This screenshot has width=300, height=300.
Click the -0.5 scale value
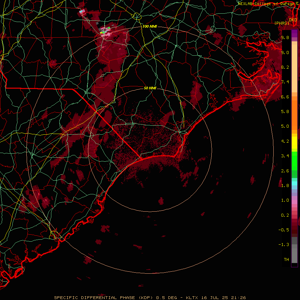pyautogui.click(x=284, y=230)
